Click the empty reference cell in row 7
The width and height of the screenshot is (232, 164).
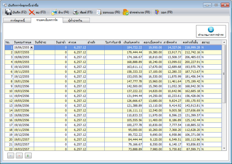click(95, 76)
